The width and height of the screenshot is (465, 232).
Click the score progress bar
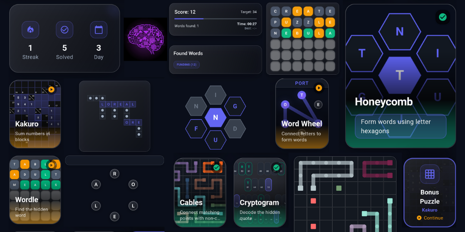(216, 19)
